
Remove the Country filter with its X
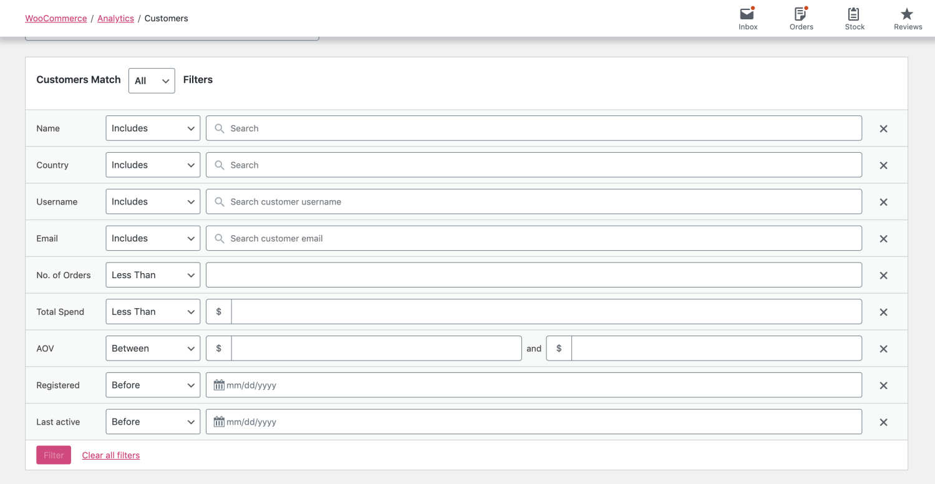point(883,165)
